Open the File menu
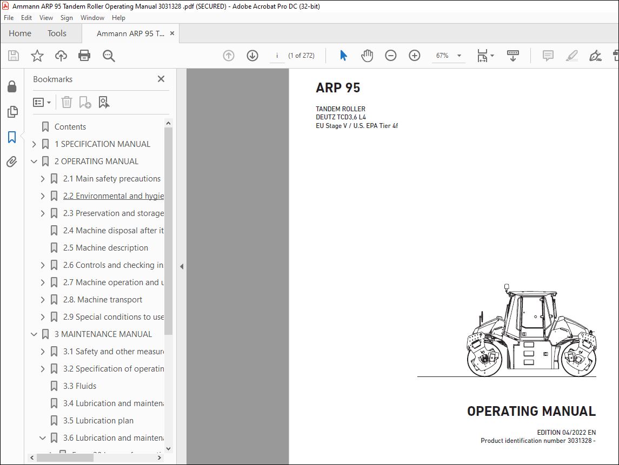The height and width of the screenshot is (465, 619). click(9, 18)
